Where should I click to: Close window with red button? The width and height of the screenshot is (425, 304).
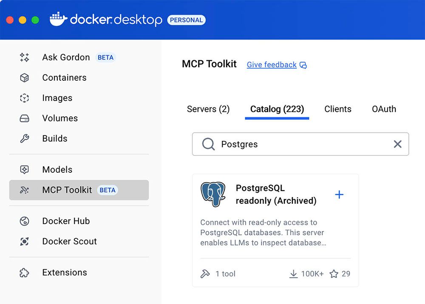tap(10, 20)
